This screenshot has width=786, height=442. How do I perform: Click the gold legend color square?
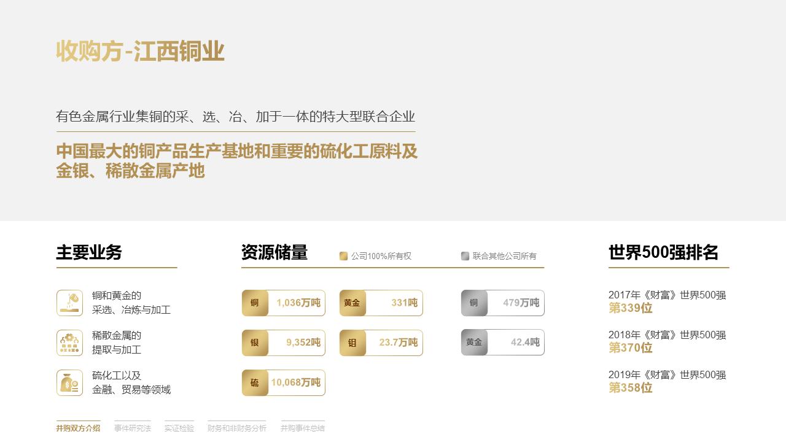point(343,257)
